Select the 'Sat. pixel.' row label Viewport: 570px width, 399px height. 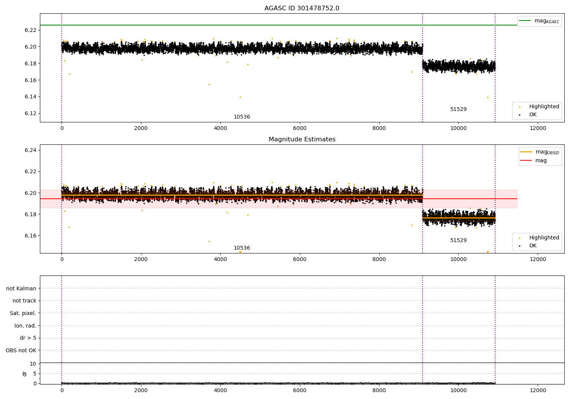pos(23,313)
